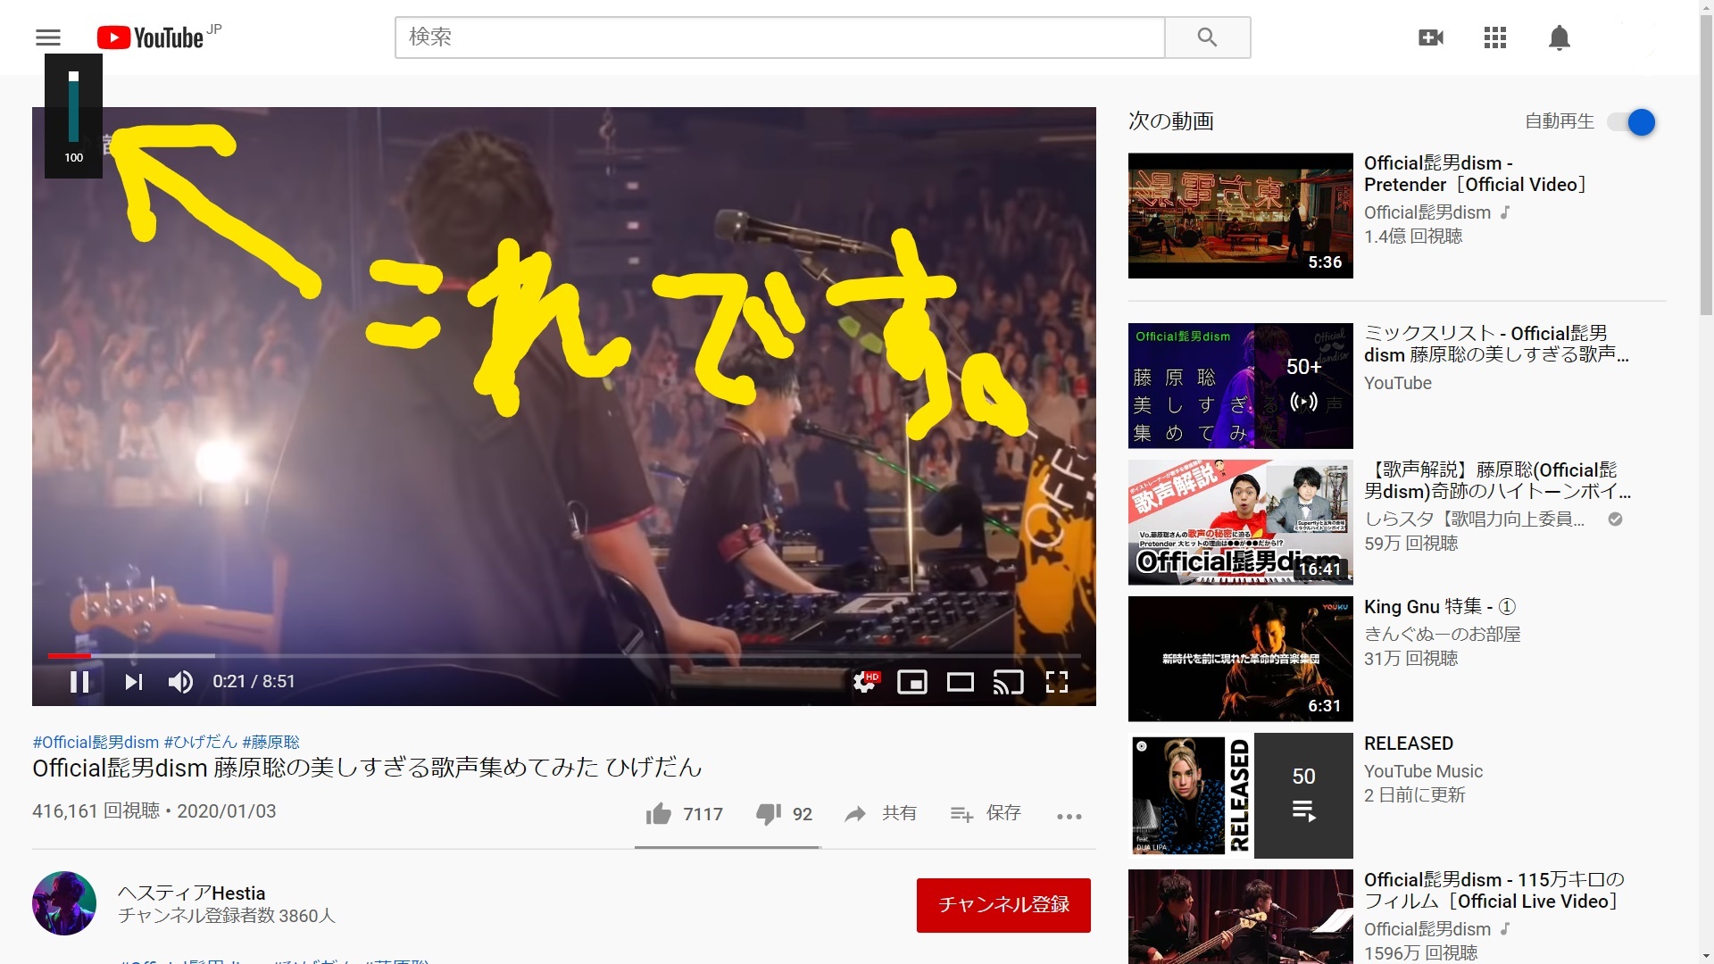1714x964 pixels.
Task: Click チャンネル登録 subscribe button
Action: 1003,904
